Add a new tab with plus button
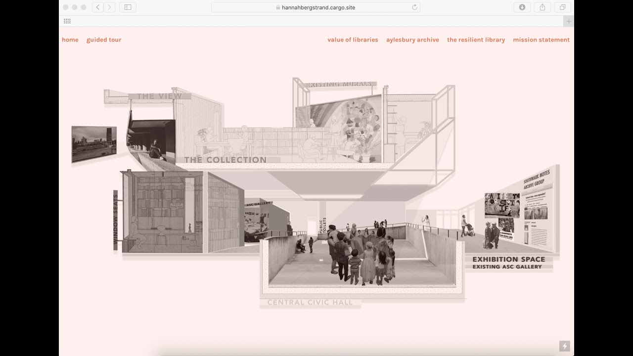Screen dimensions: 633x356 pyautogui.click(x=569, y=21)
